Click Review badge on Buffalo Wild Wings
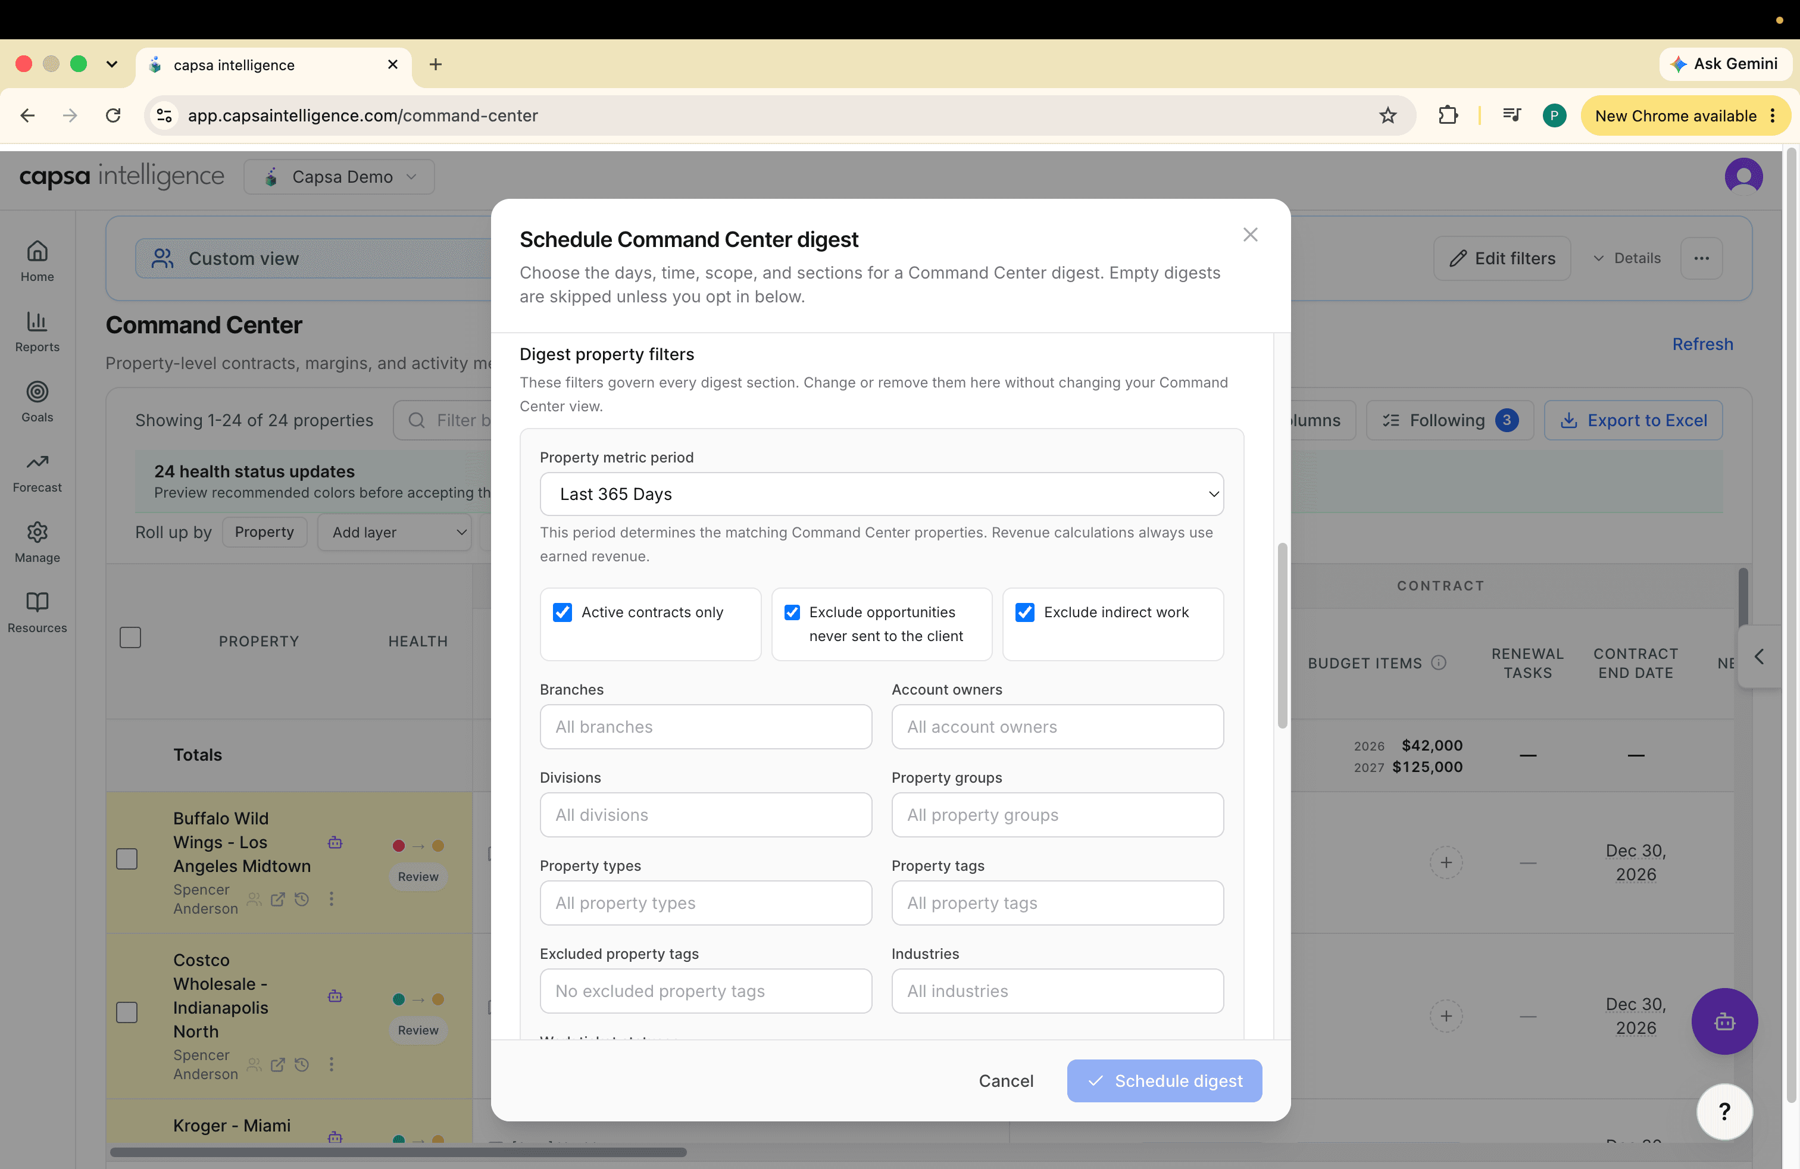This screenshot has height=1169, width=1800. [418, 876]
